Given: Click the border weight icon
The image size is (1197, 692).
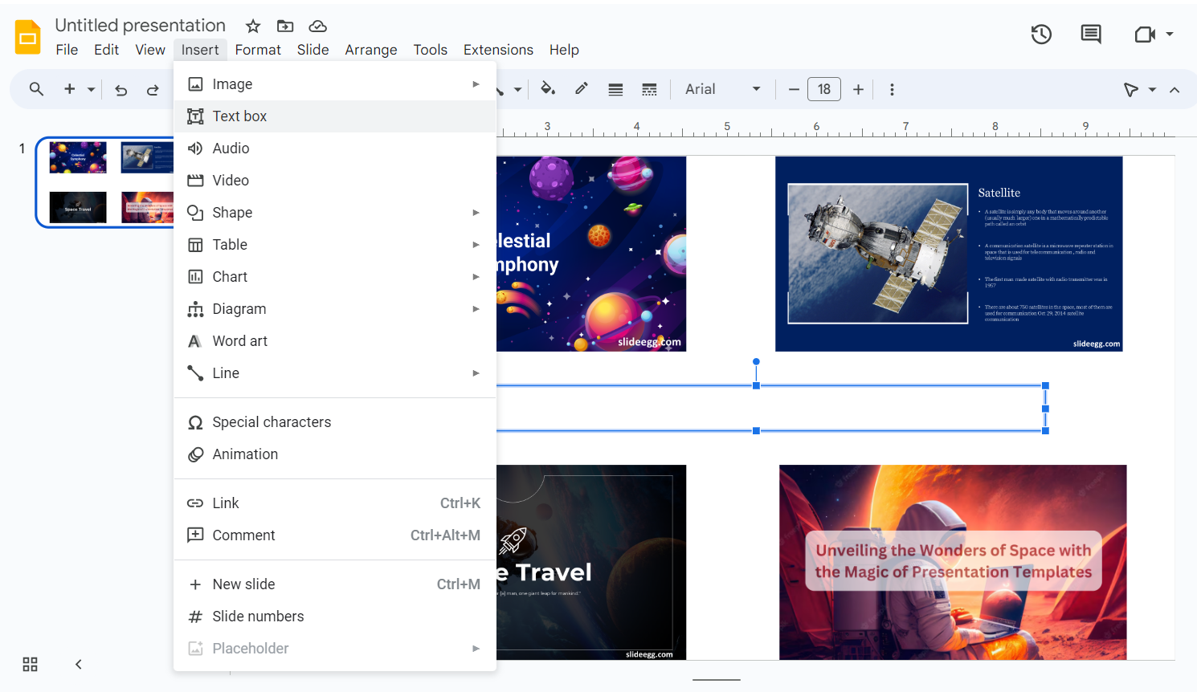Looking at the screenshot, I should (x=615, y=89).
